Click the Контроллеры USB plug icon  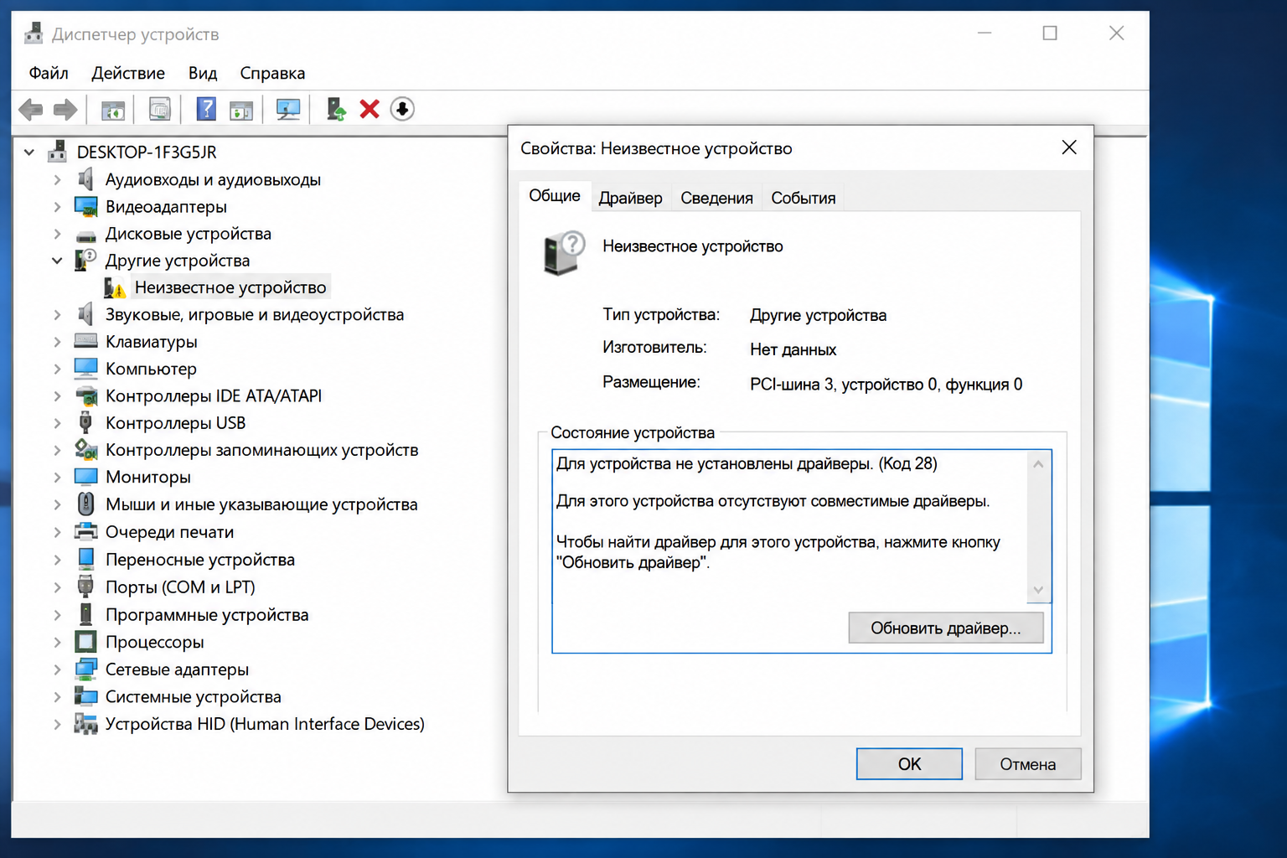coord(85,422)
